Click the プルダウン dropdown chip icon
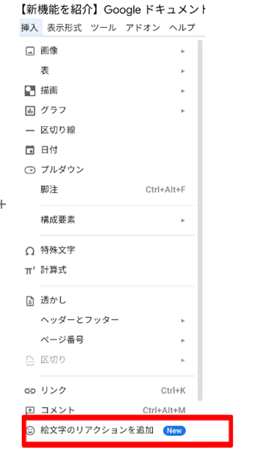Image resolution: width=260 pixels, height=453 pixels. 30,170
